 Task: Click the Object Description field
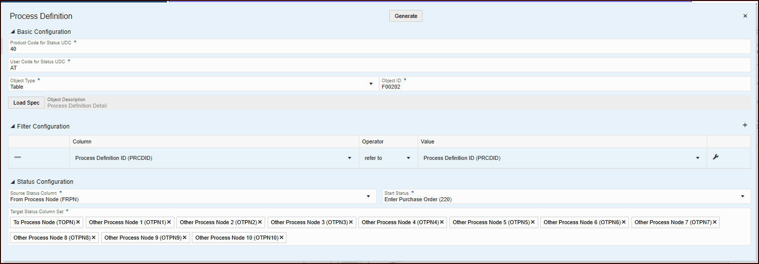point(398,103)
